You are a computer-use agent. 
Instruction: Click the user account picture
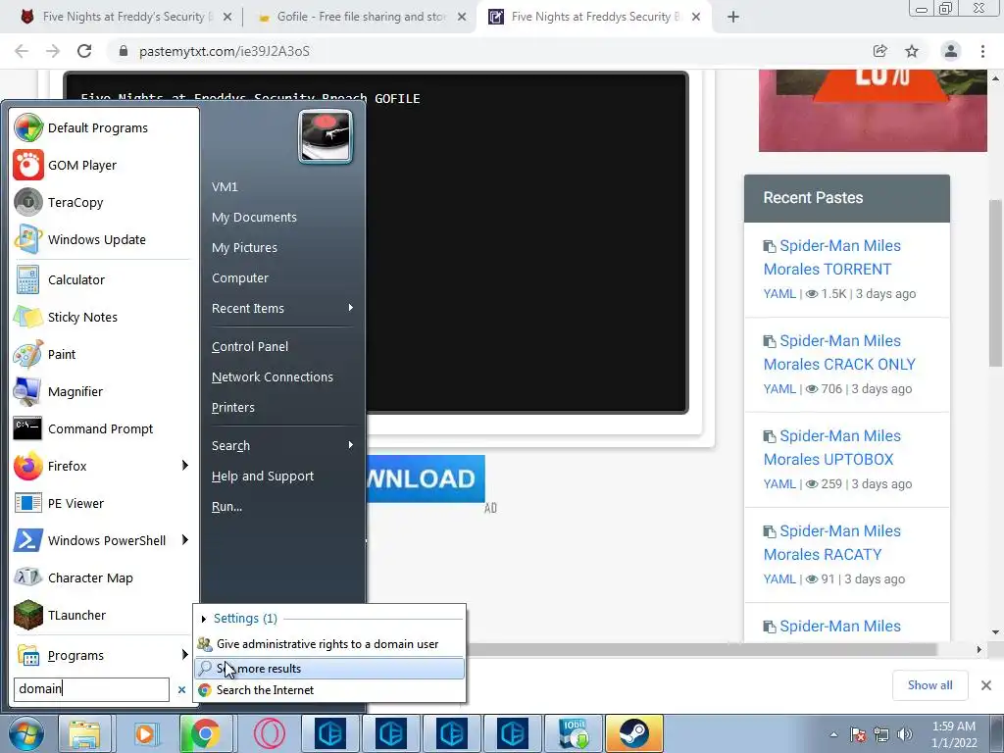click(x=326, y=135)
